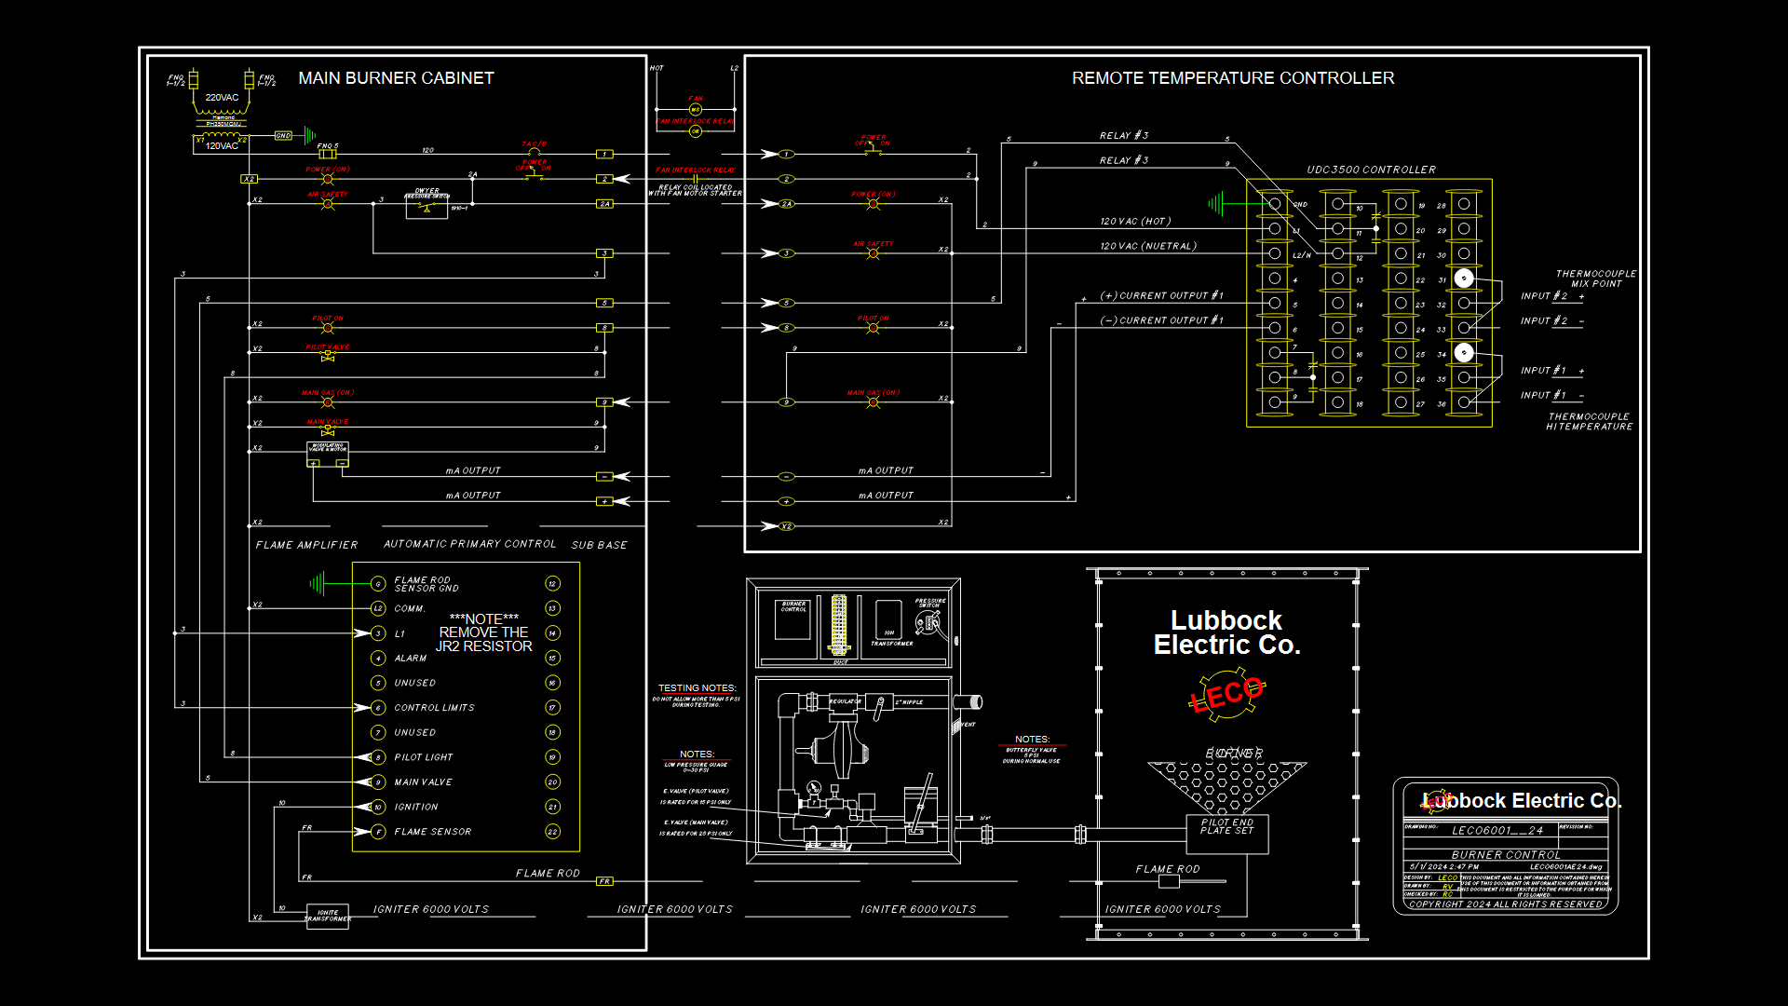
Task: Click the 2" NIPPLE label on gas pipe
Action: 910,702
